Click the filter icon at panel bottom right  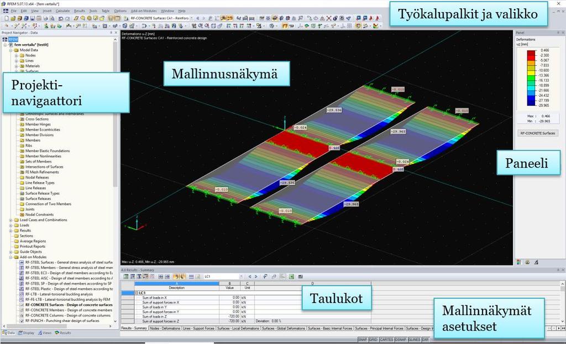click(x=536, y=262)
